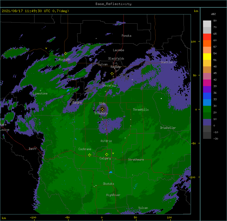Click the km unit label at top right
The height and width of the screenshot is (221, 227).
pos(196,11)
